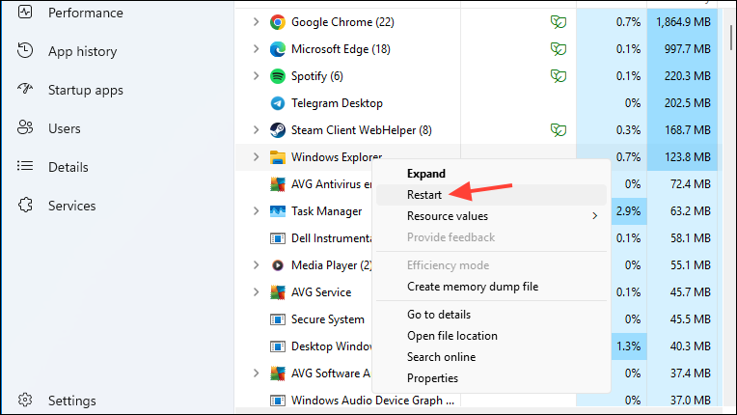Select the Secure System process name
Viewport: 737px width, 415px height.
pyautogui.click(x=328, y=319)
